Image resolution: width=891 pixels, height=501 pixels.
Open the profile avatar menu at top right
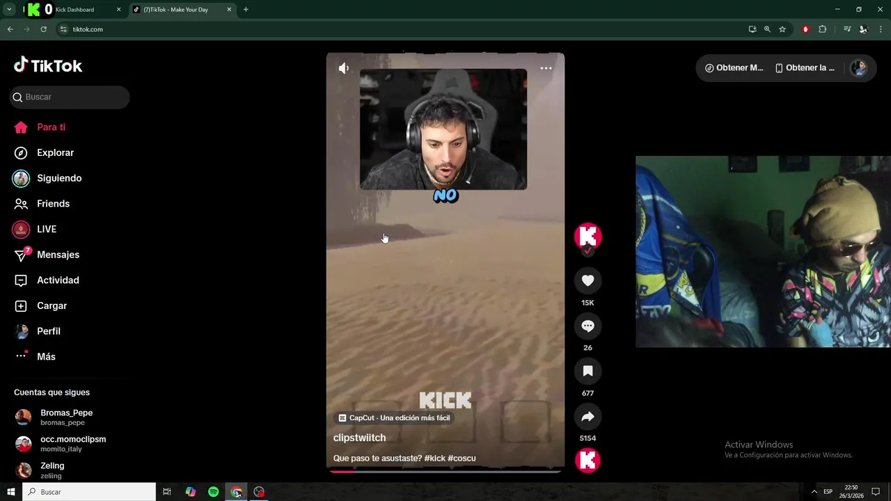(859, 67)
